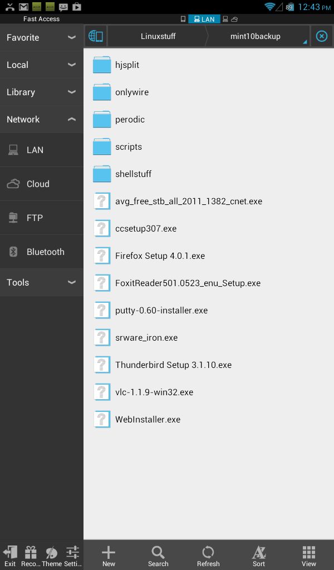Refresh the file listing

click(208, 556)
